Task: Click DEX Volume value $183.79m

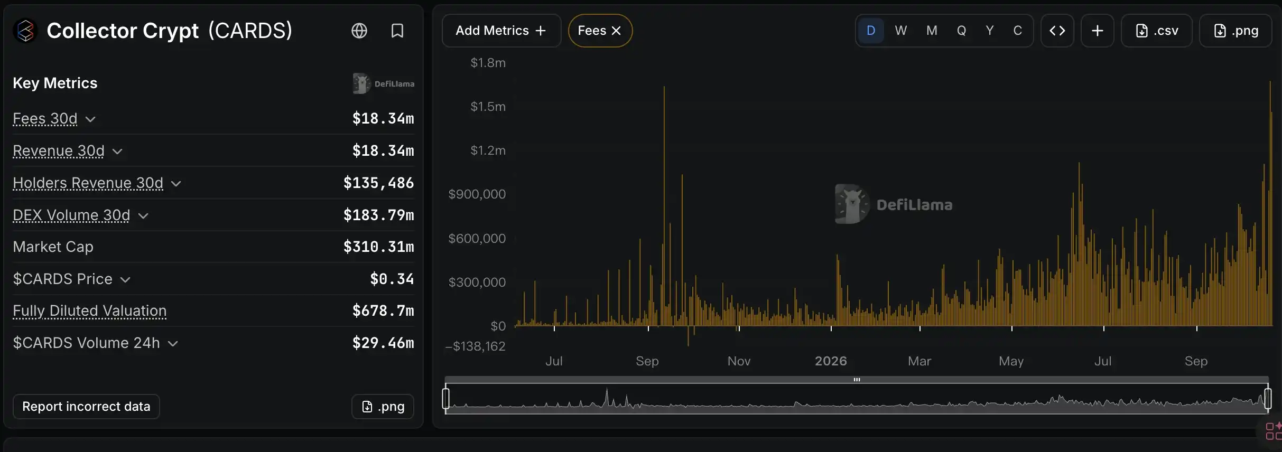Action: [x=378, y=215]
